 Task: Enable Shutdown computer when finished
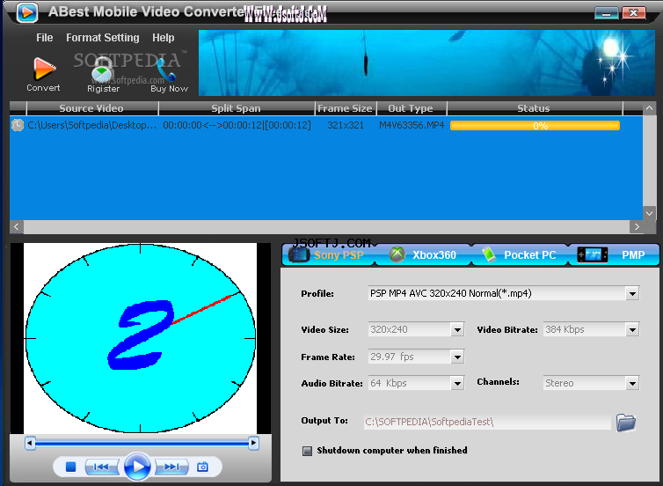coord(307,451)
